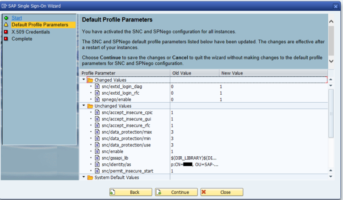Screen dimensions: 343x200
Task: Click red status icon beside Complete
Action: [6, 39]
